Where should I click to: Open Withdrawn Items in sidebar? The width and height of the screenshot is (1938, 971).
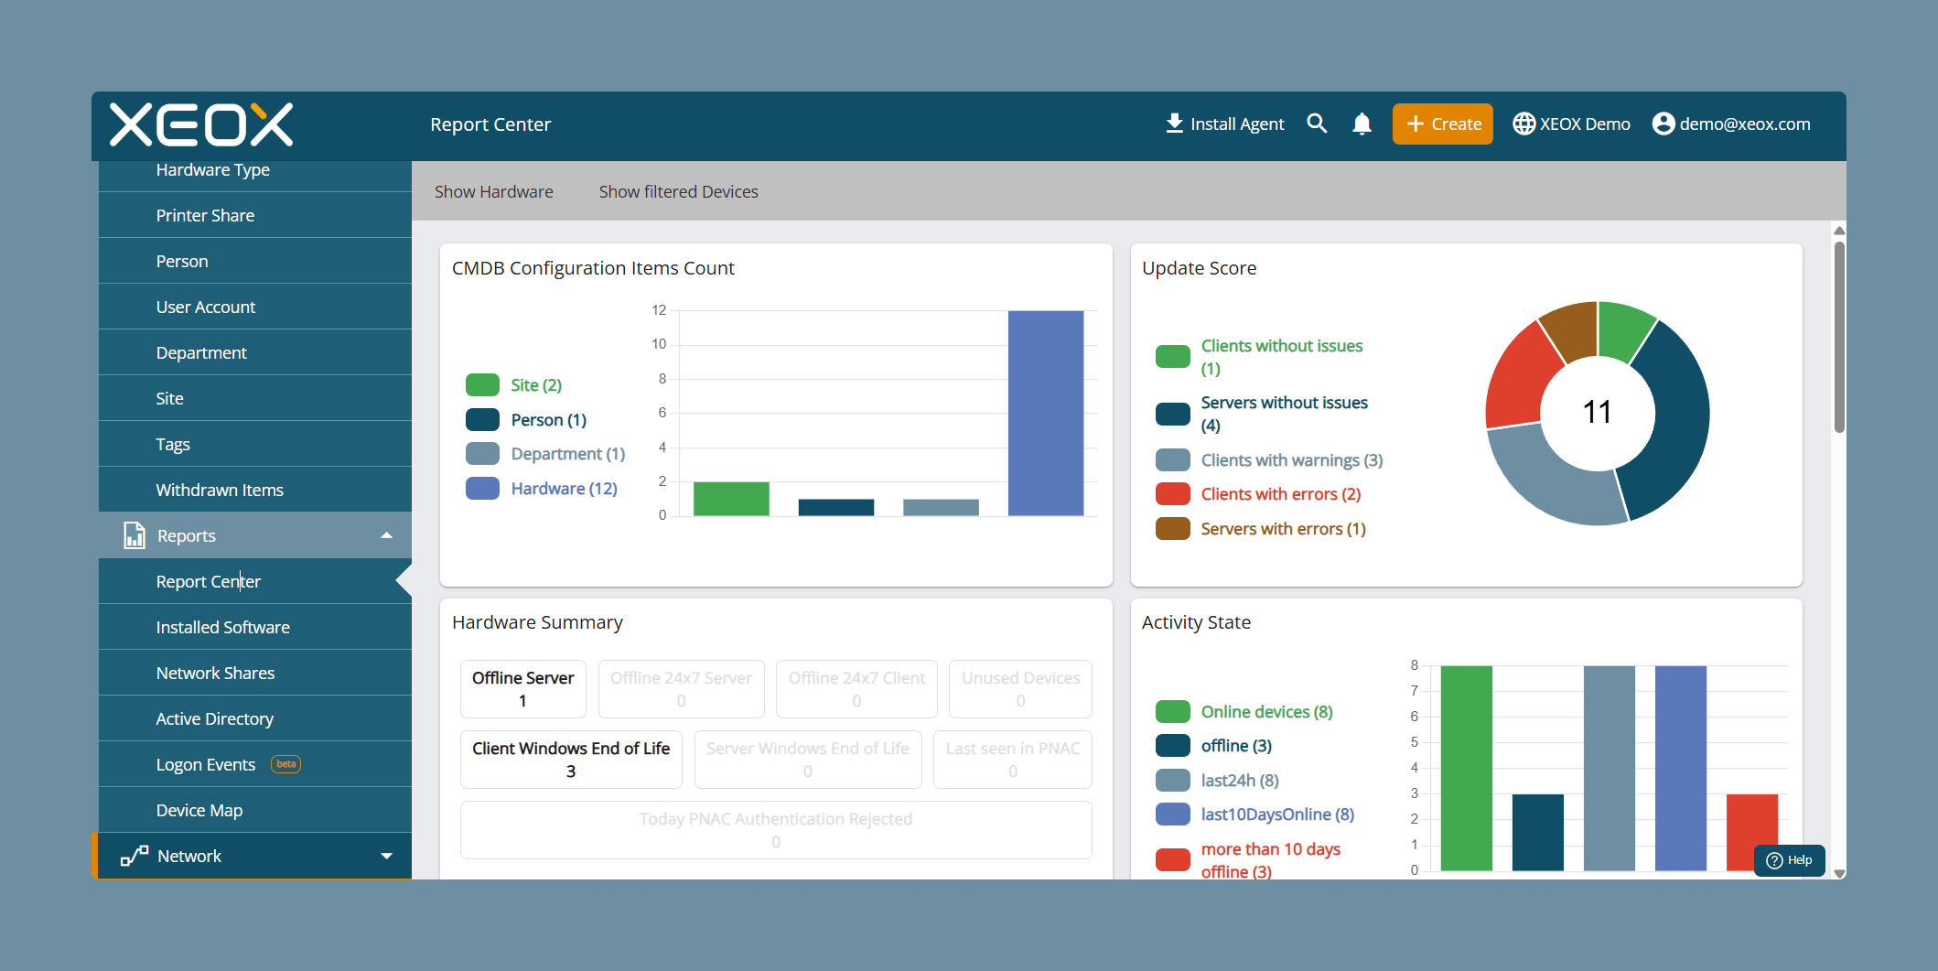coord(255,490)
